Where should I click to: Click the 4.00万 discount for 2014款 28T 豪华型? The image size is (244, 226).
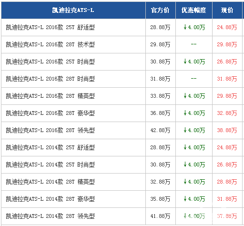click(194, 199)
